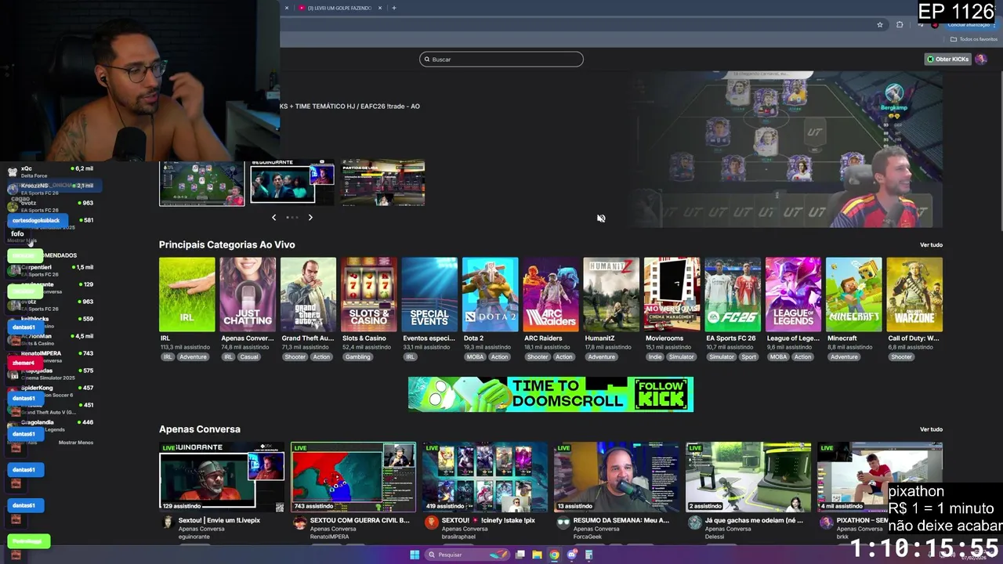Click the Gambling tag under Slots & Casino
The image size is (1003, 564).
[358, 357]
